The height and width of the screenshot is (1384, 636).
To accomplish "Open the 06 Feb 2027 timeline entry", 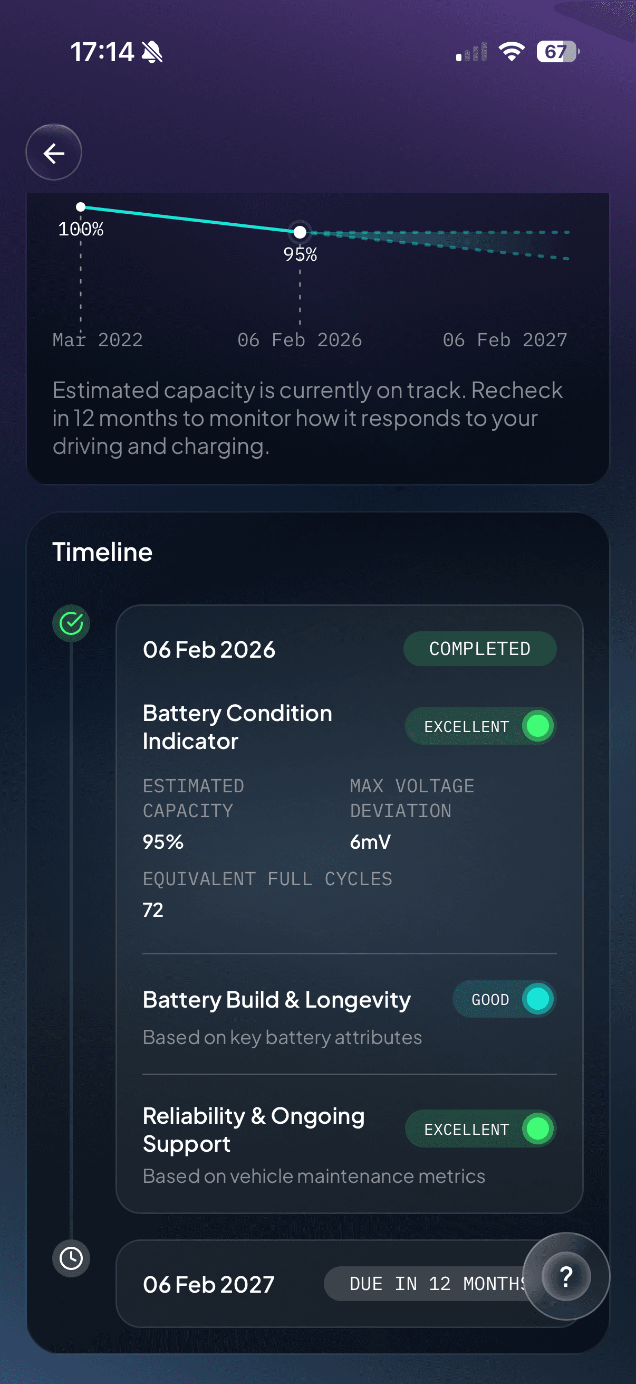I will pyautogui.click(x=209, y=1284).
